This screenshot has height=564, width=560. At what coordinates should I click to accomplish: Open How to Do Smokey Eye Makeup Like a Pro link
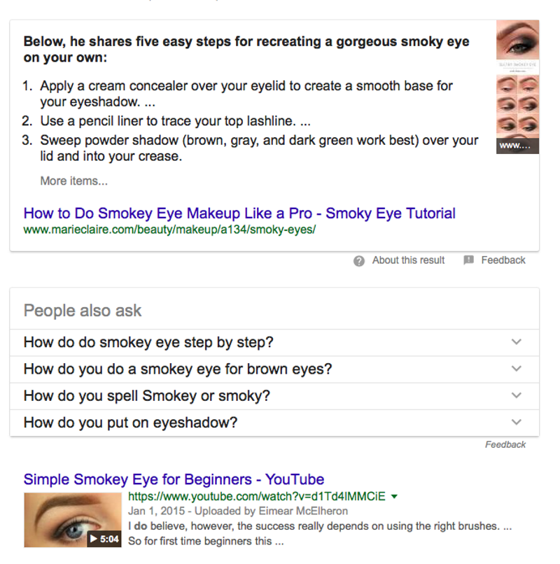click(x=239, y=213)
